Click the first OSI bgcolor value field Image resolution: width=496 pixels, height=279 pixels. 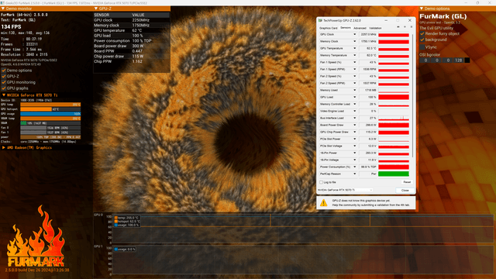pos(425,60)
